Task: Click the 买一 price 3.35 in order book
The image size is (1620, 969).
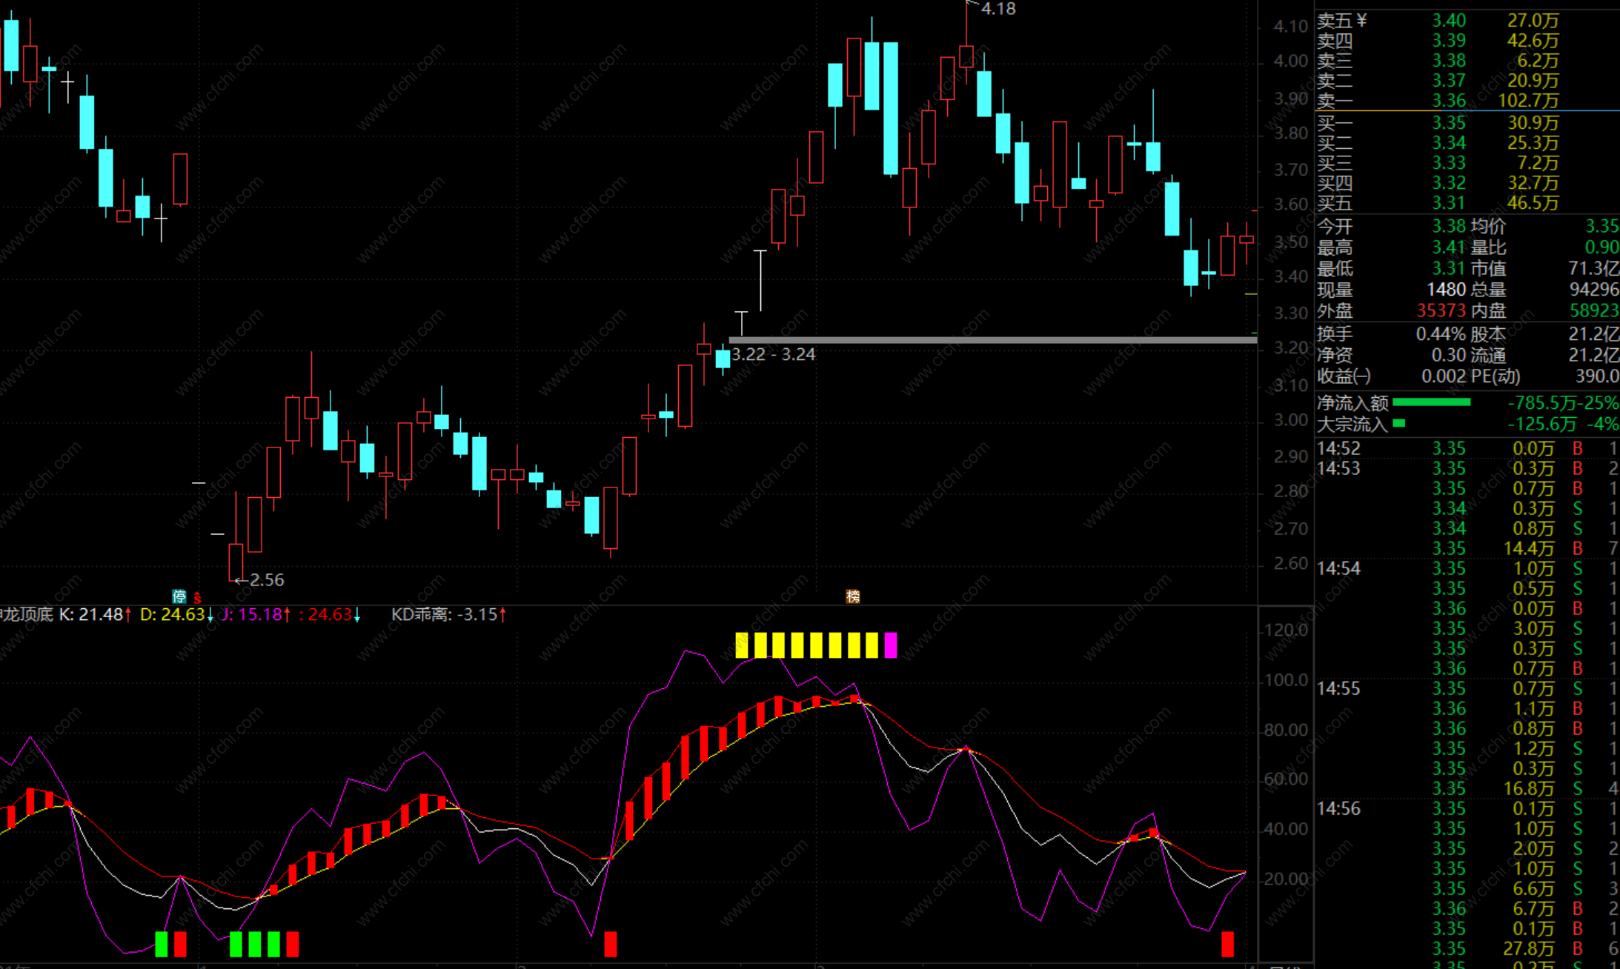Action: [1448, 122]
